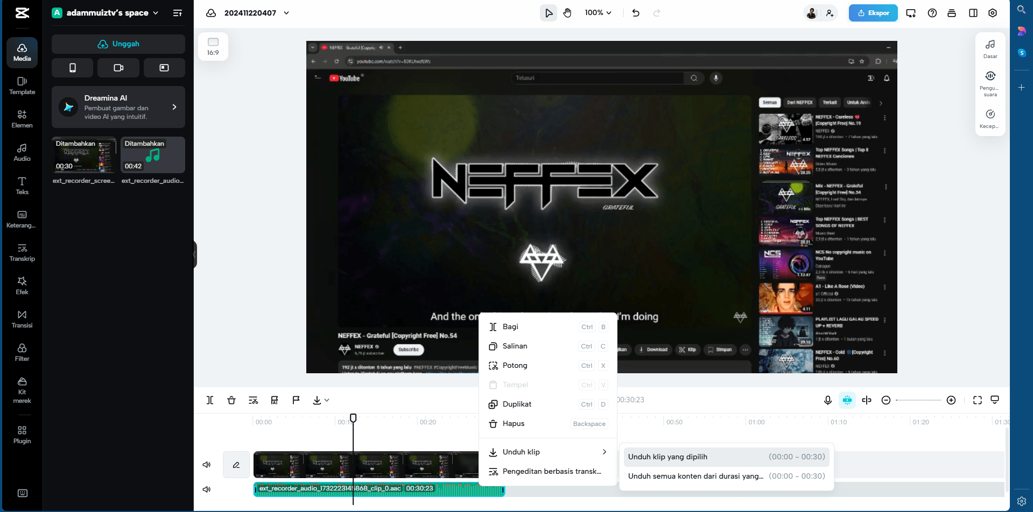Screen dimensions: 1033x512
Task: Toggle the timeline snapping magnet button
Action: coord(847,400)
